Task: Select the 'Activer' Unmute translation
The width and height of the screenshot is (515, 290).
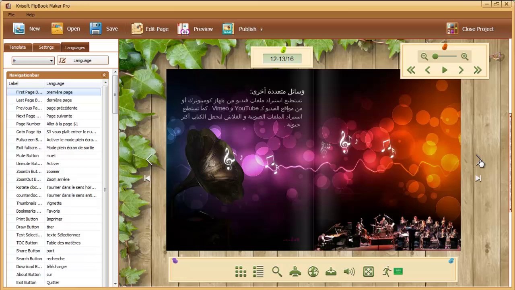Action: (53, 164)
